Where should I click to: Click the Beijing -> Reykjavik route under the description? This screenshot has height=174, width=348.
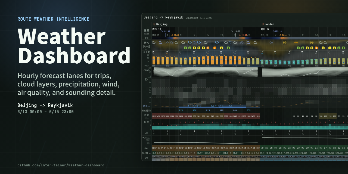tap(45, 105)
